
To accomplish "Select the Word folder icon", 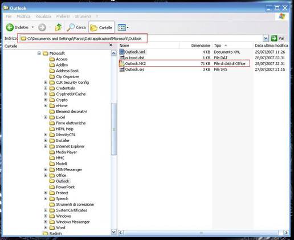I will [x=52, y=227].
